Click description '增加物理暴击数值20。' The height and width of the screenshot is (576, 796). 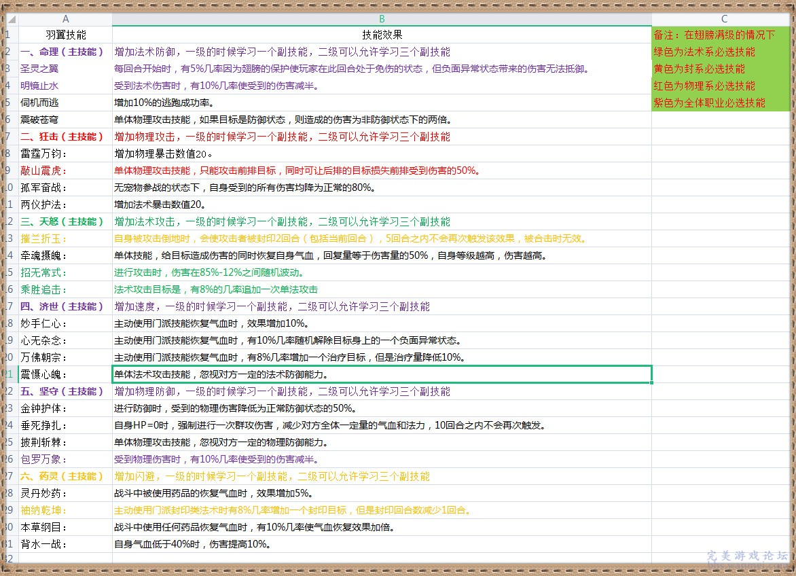point(382,154)
